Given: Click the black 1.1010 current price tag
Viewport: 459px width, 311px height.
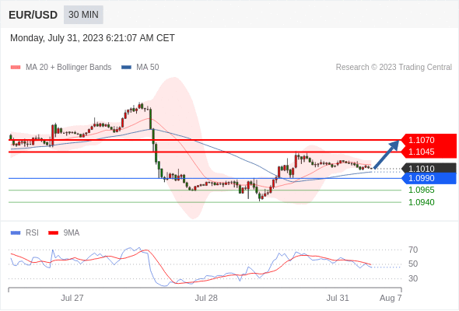Looking at the screenshot, I should tap(429, 169).
